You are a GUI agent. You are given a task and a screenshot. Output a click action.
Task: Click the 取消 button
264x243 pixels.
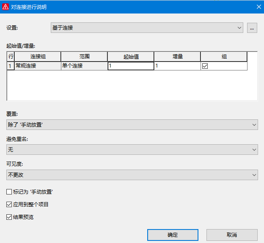click(232, 235)
